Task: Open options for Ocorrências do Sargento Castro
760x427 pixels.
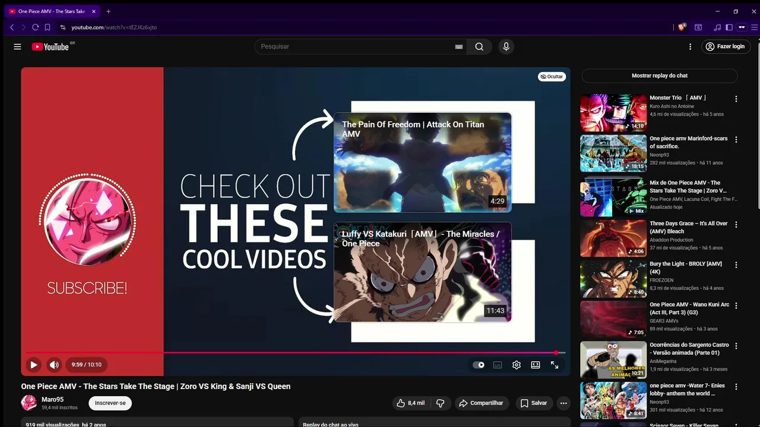Action: (736, 346)
